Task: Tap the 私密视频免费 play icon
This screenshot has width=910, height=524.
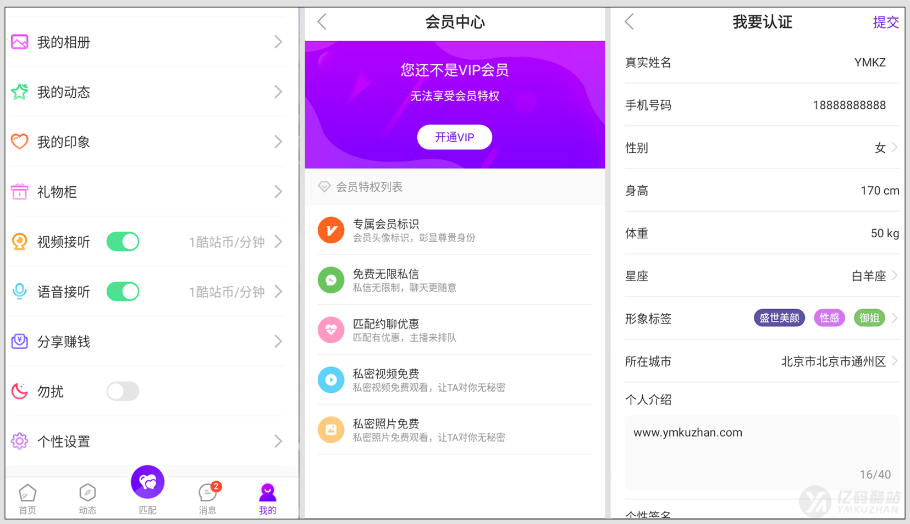Action: tap(330, 380)
